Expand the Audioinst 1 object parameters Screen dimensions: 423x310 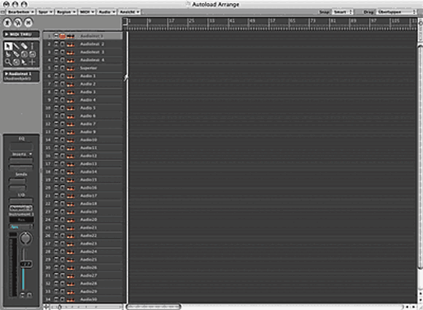coord(7,74)
